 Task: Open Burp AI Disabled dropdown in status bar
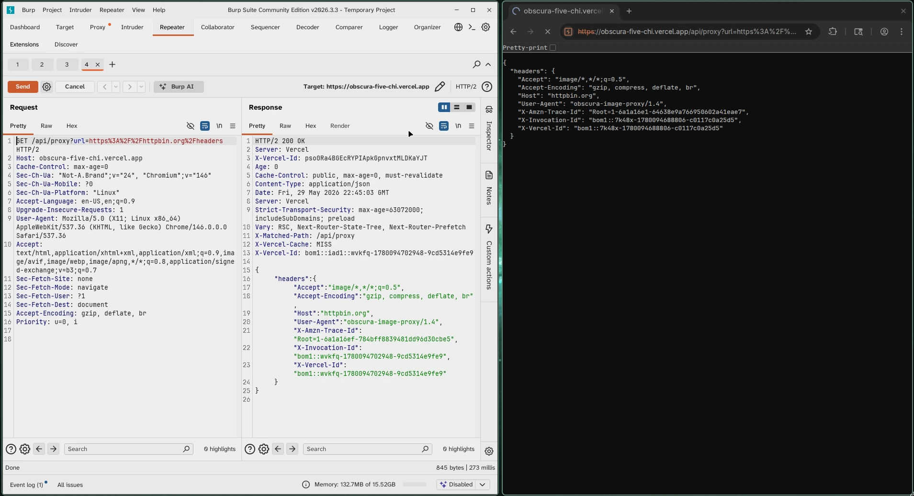pyautogui.click(x=463, y=485)
